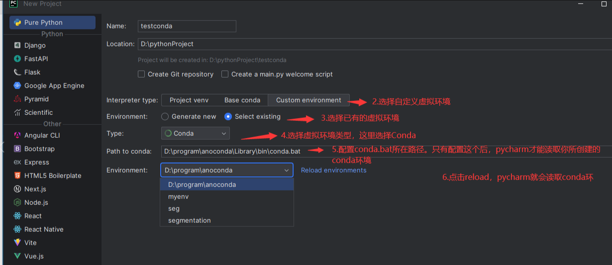Select the segmentation conda environment
The height and width of the screenshot is (265, 612).
(x=227, y=220)
